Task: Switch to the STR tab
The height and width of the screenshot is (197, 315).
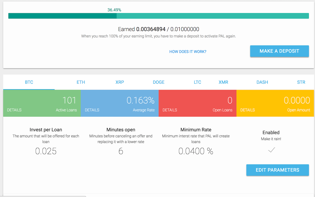Action: coord(301,82)
